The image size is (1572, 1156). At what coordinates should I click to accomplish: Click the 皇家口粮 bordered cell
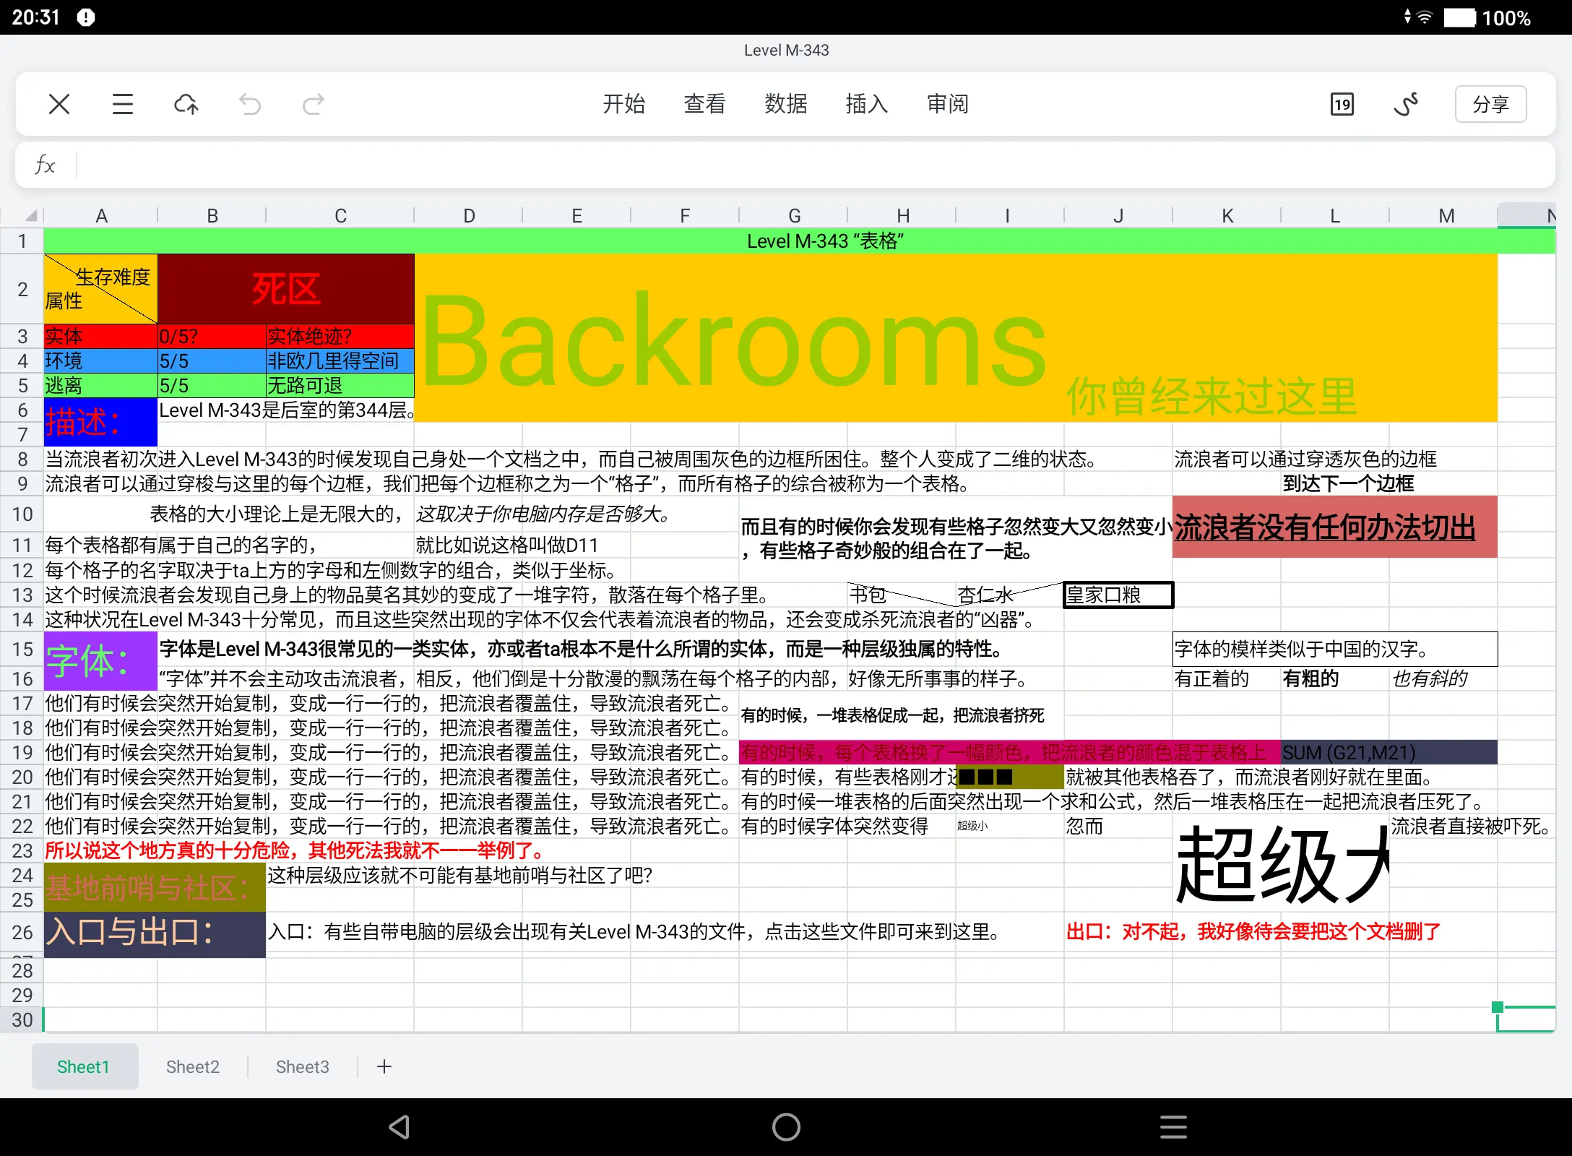tap(1118, 595)
